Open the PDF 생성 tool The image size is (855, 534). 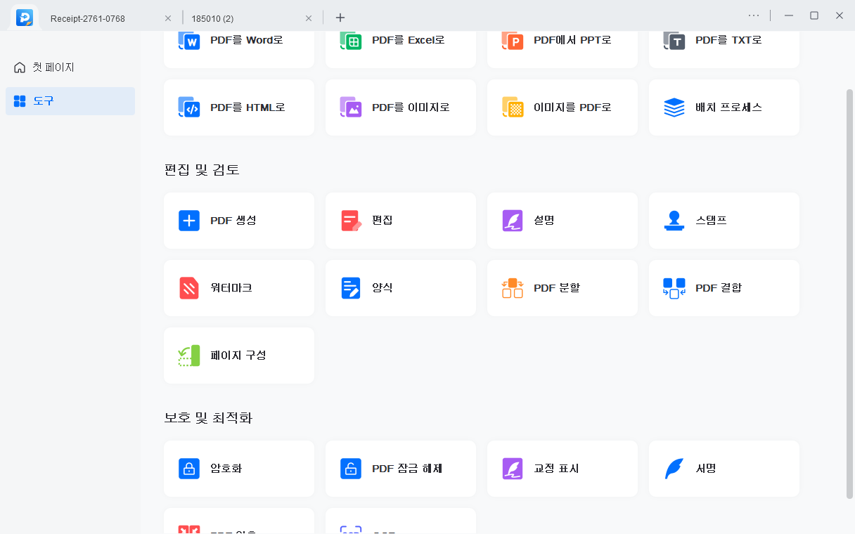(239, 220)
